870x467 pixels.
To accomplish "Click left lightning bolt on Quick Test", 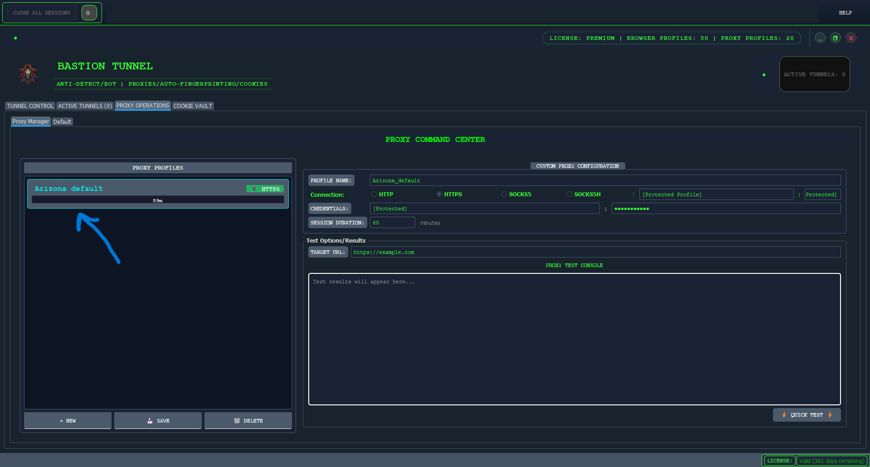I will pos(784,415).
